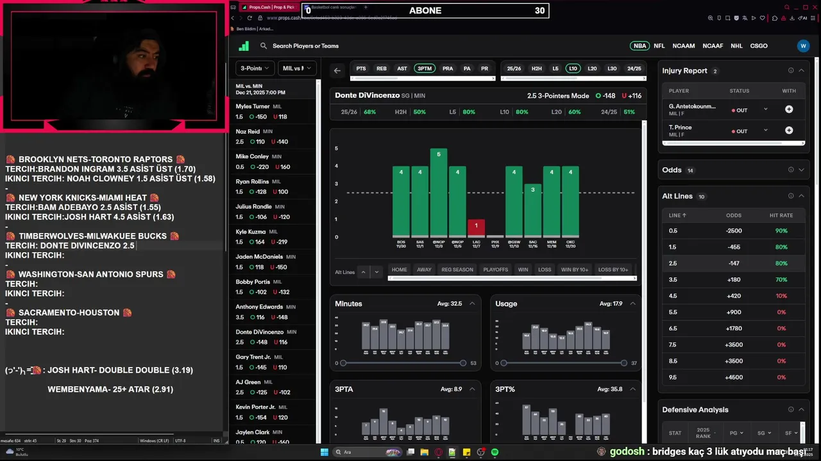This screenshot has width=821, height=461.
Task: Click the search magnifier icon
Action: [264, 46]
